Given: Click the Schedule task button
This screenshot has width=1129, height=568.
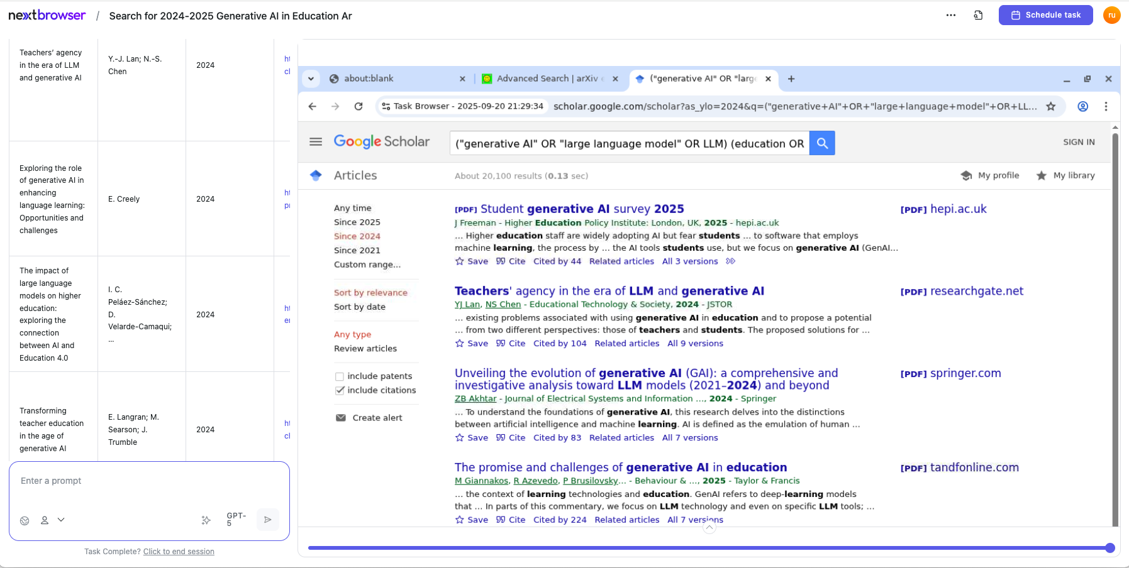Looking at the screenshot, I should (x=1045, y=15).
